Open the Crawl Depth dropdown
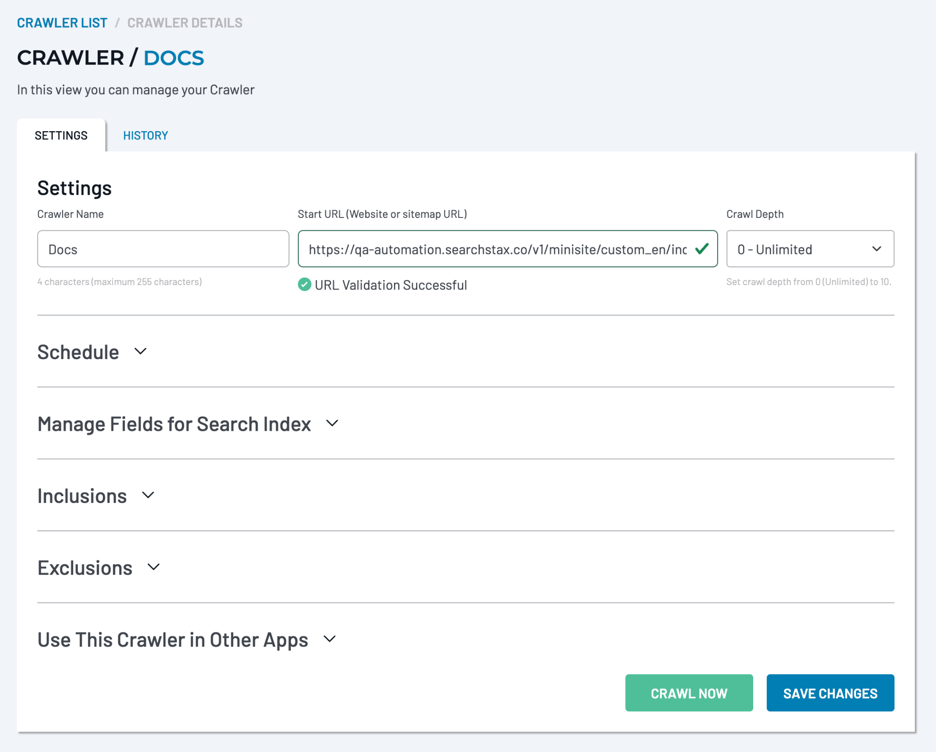936x752 pixels. (810, 249)
